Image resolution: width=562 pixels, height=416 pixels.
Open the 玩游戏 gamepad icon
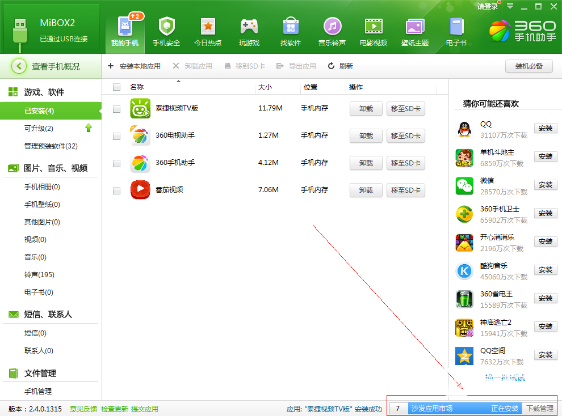pos(249,27)
